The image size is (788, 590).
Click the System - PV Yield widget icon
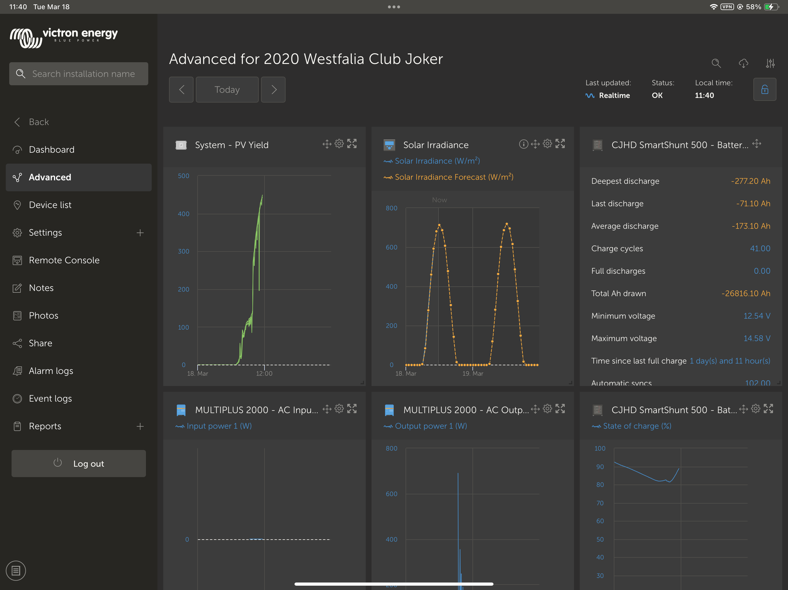point(181,145)
